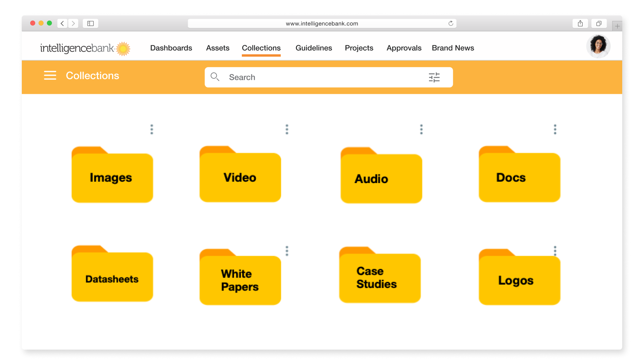This screenshot has height=362, width=644.
Task: Go to the Dashboards tab
Action: [171, 48]
